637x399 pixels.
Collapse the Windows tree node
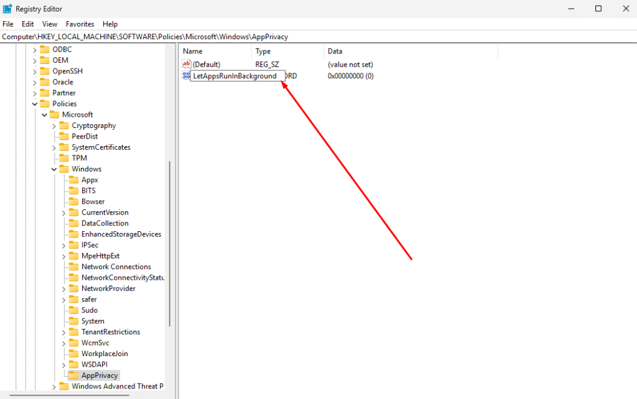coord(54,169)
